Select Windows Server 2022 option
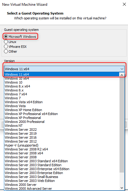The height and width of the screenshot is (191, 128). (62, 130)
